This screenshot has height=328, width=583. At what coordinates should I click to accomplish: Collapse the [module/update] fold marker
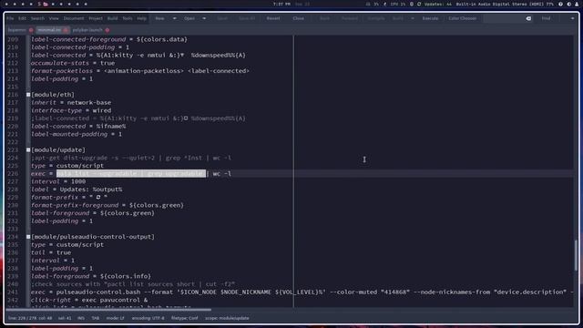28,149
